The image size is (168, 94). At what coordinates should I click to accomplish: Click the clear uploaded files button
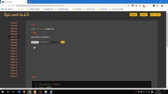coord(155,15)
